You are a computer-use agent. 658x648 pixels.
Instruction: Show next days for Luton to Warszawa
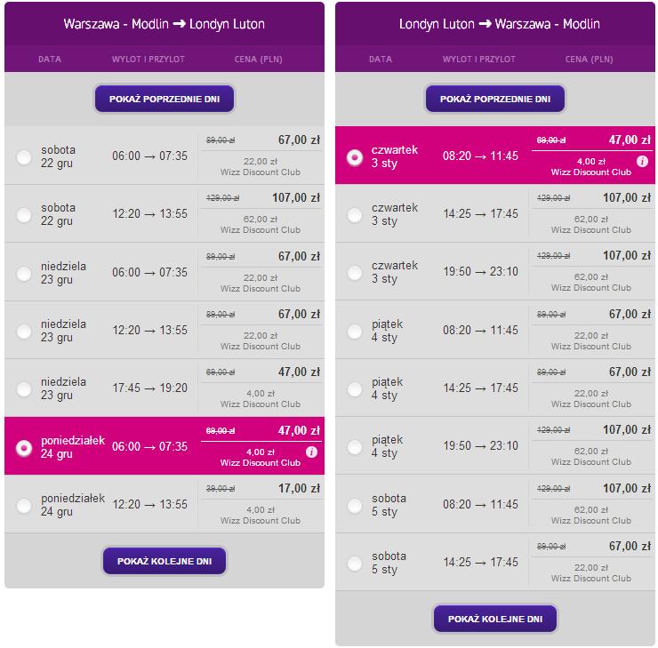pyautogui.click(x=495, y=619)
